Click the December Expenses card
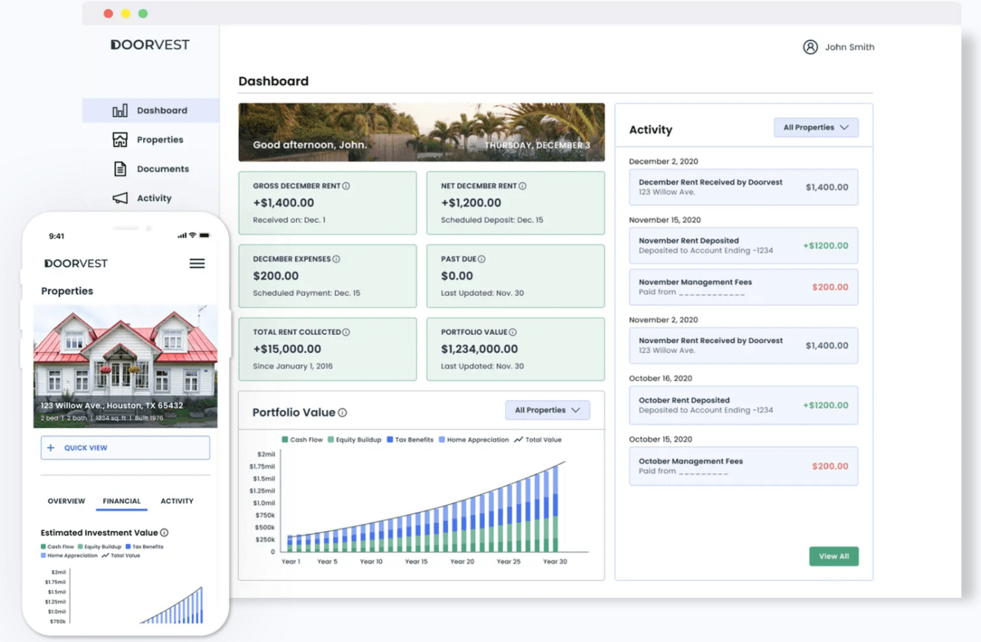The width and height of the screenshot is (981, 642). click(327, 276)
